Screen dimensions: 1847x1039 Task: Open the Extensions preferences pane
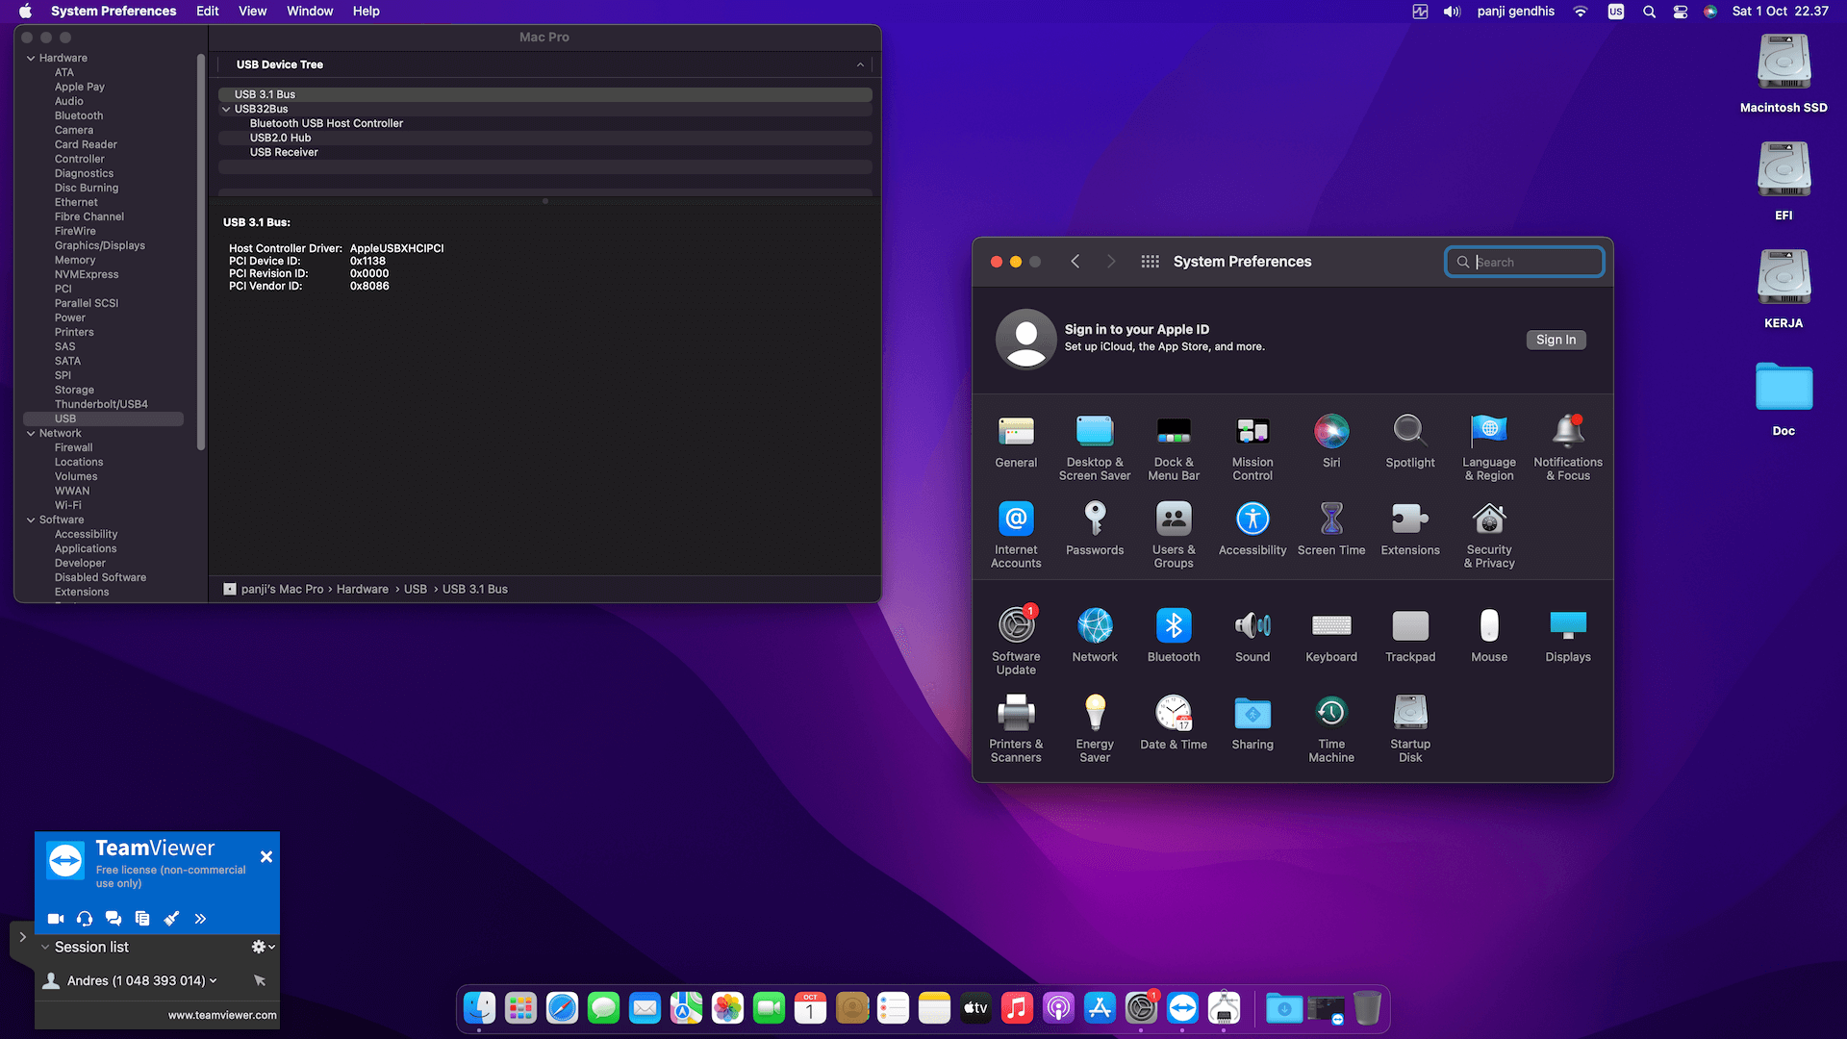point(1410,529)
